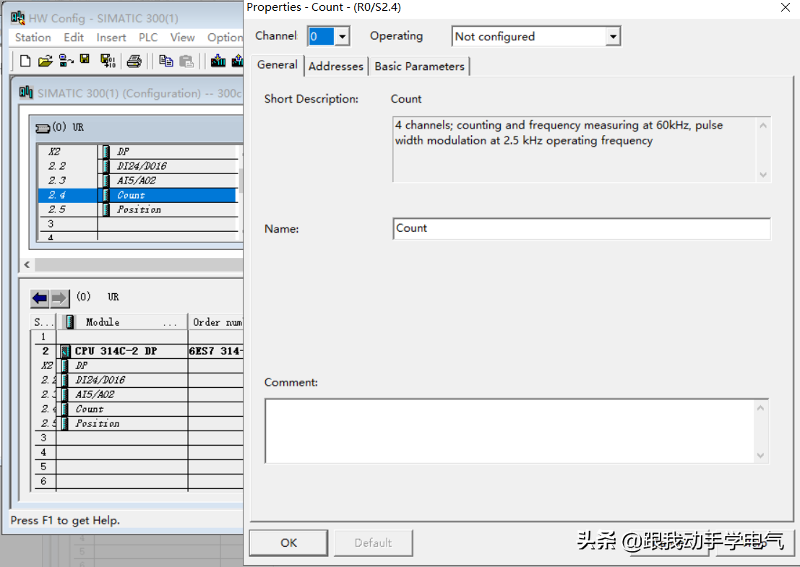Select CPU 314C-2 DP module row
The height and width of the screenshot is (567, 800).
pyautogui.click(x=116, y=351)
